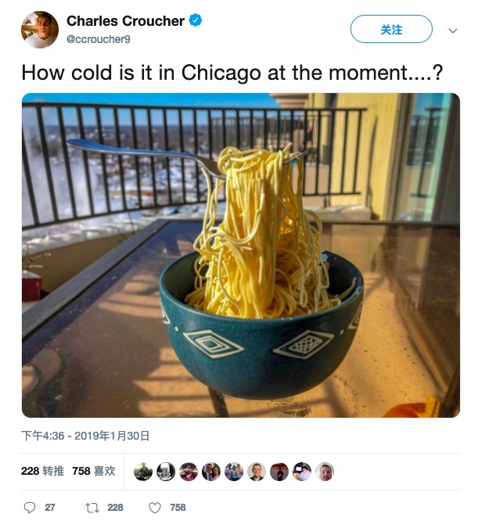Viewport: 478px width, 528px height.
Task: Open the last liker's avatar
Action: [x=325, y=472]
